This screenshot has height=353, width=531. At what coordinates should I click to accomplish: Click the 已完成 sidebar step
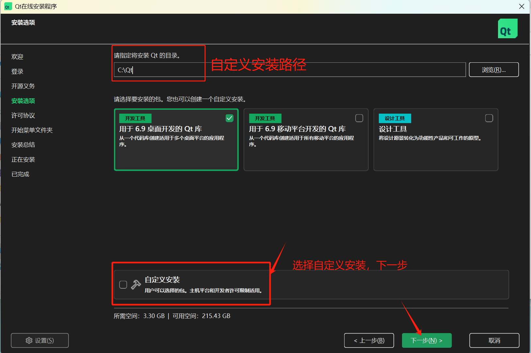(20, 174)
